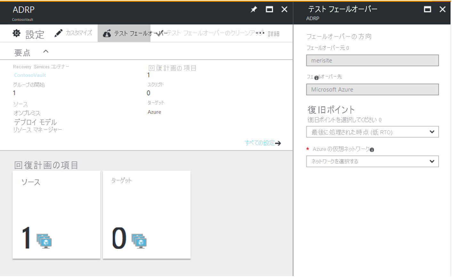This screenshot has height=278, width=452.
Task: Click arrow icon next to すべての設定
Action: [x=278, y=143]
